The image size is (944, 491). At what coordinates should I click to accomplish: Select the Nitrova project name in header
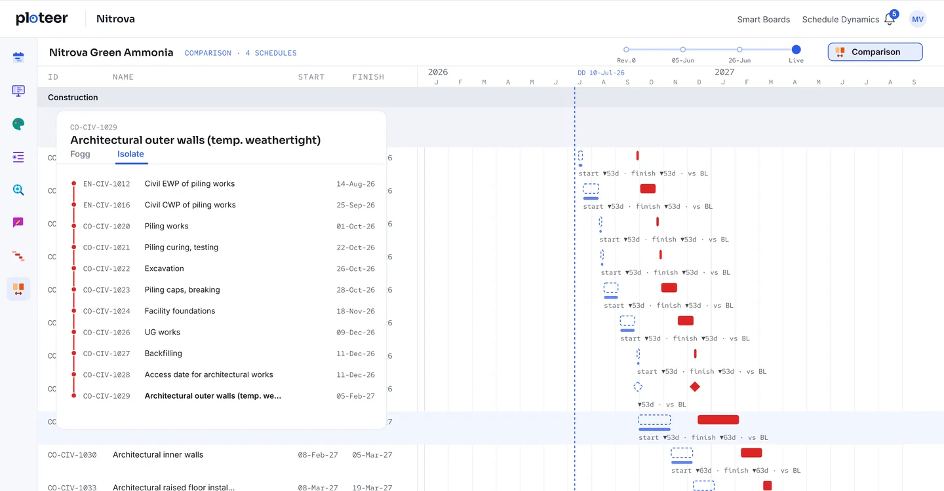[115, 19]
